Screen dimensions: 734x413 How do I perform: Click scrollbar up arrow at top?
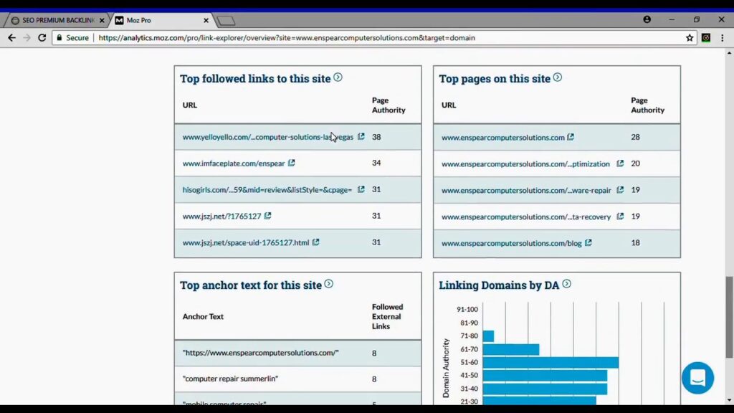[x=729, y=53]
